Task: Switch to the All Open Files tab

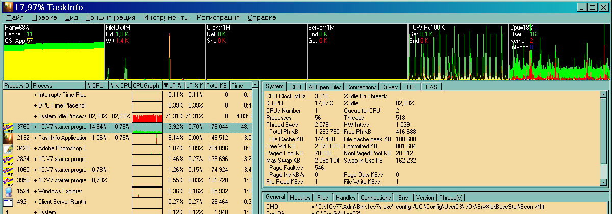Action: click(325, 87)
